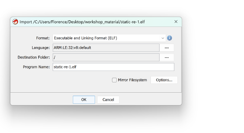The image size is (244, 133).
Task: Click the Program Name field static-re-1.elf
Action: [113, 67]
